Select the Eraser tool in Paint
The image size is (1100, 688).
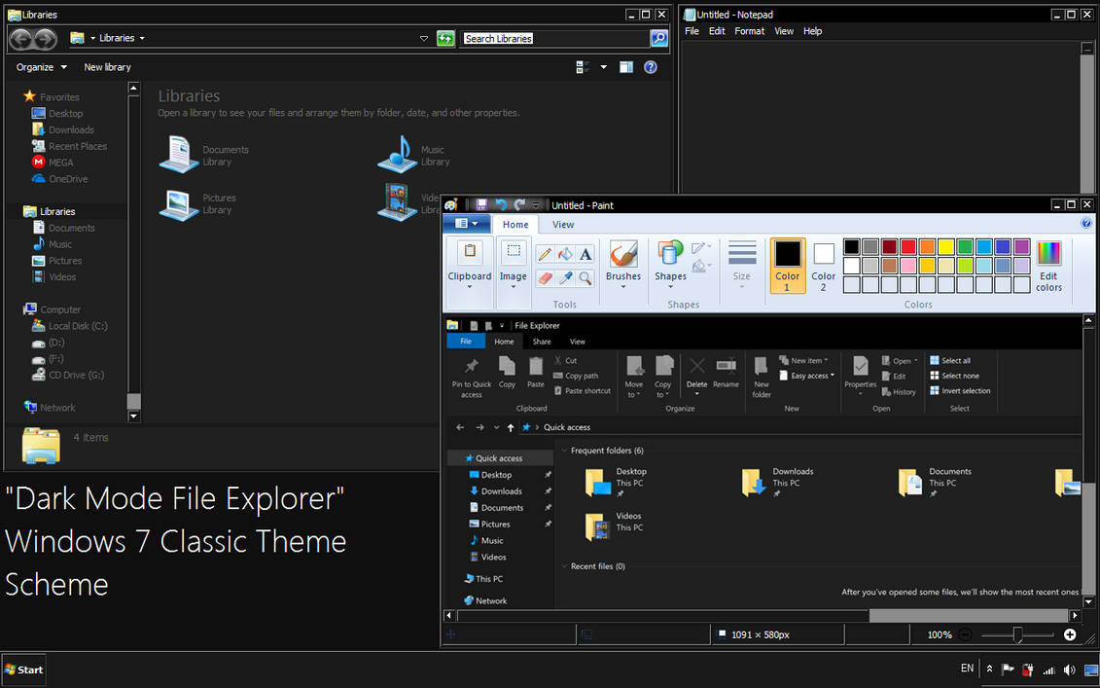(545, 278)
